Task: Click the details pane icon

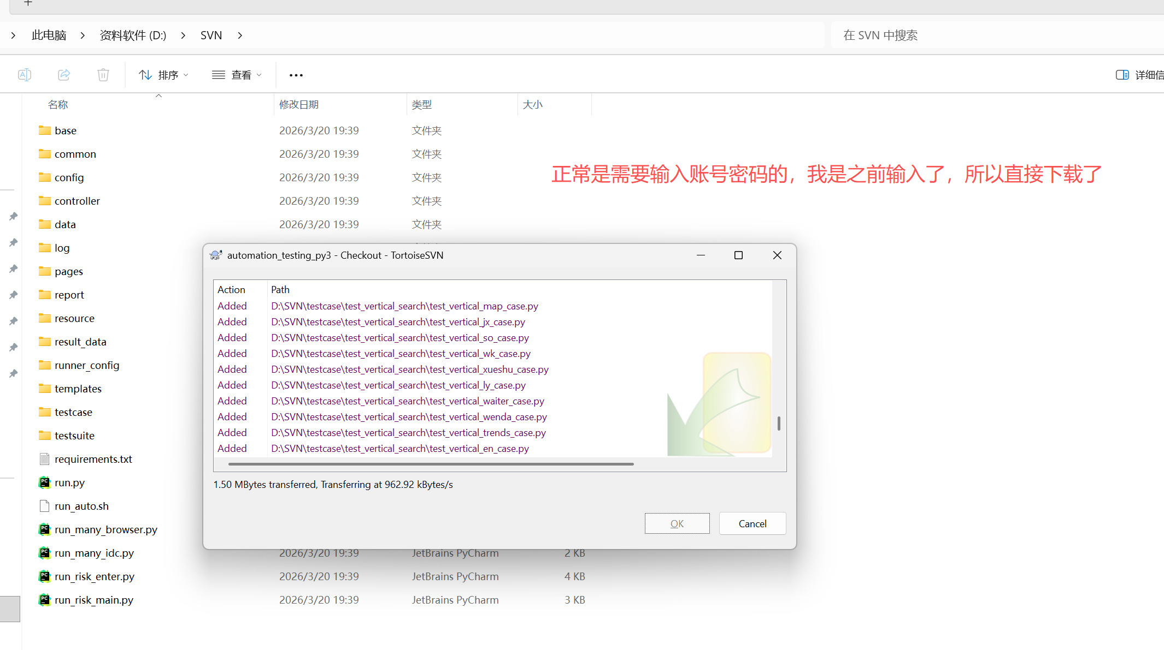Action: tap(1122, 75)
